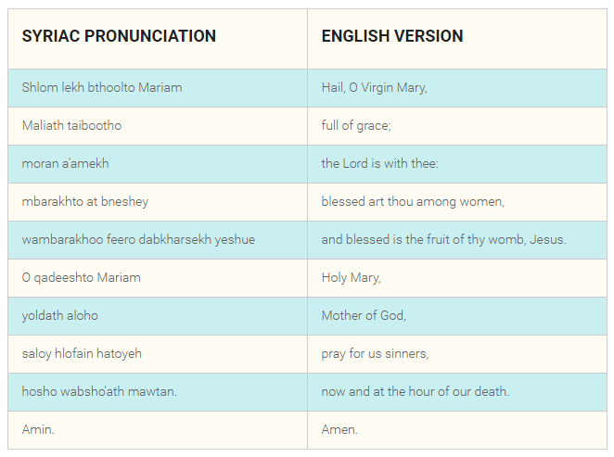This screenshot has width=614, height=457.
Task: Click the 'Holy Mary,' cell
Action: pos(351,277)
